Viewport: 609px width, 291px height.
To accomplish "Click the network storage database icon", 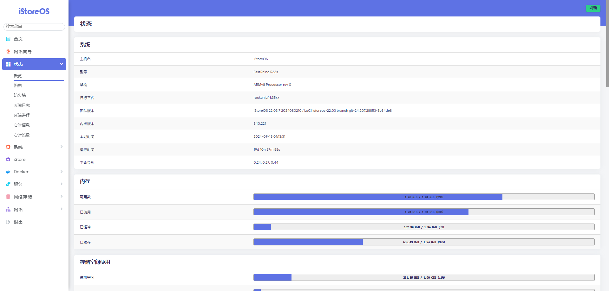I will coord(8,197).
